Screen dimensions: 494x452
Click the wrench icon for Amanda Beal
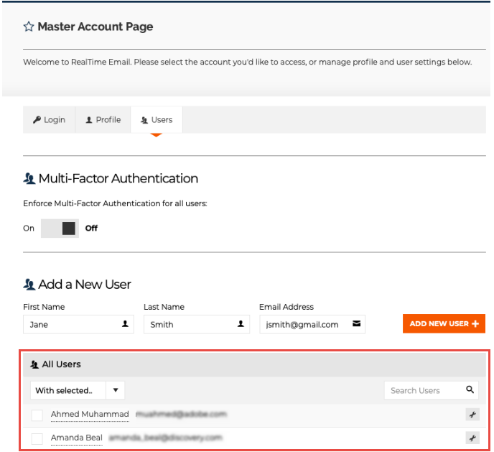click(x=472, y=438)
